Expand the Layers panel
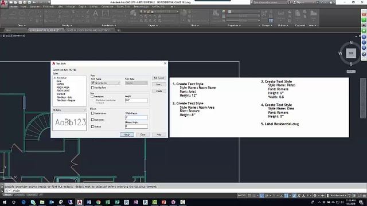The image size is (367, 206). (x=153, y=25)
